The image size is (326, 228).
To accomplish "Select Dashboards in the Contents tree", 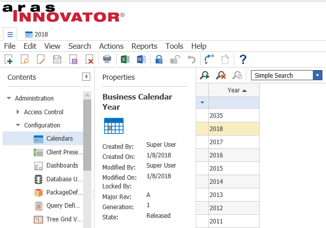I will pyautogui.click(x=62, y=166).
